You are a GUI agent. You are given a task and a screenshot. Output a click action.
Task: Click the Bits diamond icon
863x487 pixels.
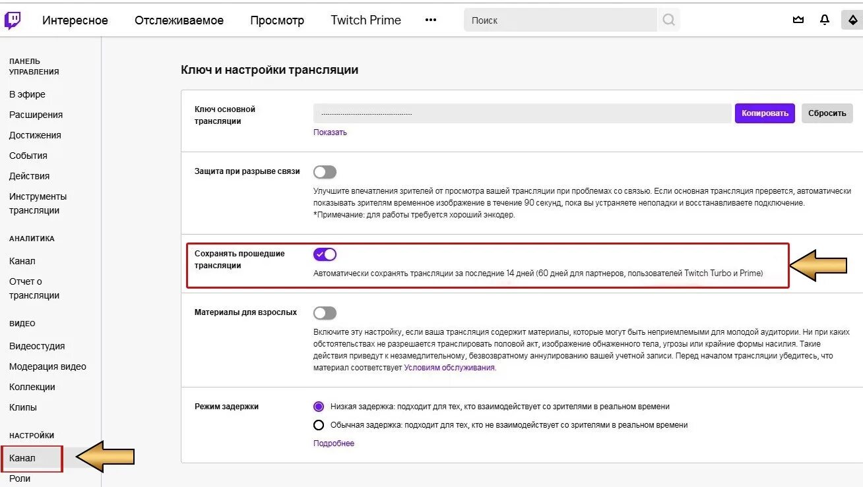coord(850,19)
